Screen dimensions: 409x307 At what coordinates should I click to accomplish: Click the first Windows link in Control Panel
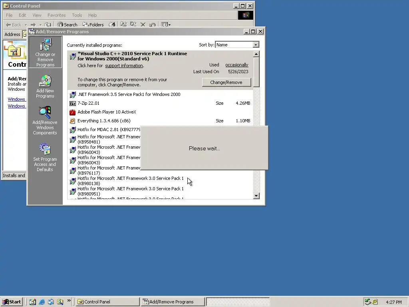pyautogui.click(x=16, y=99)
